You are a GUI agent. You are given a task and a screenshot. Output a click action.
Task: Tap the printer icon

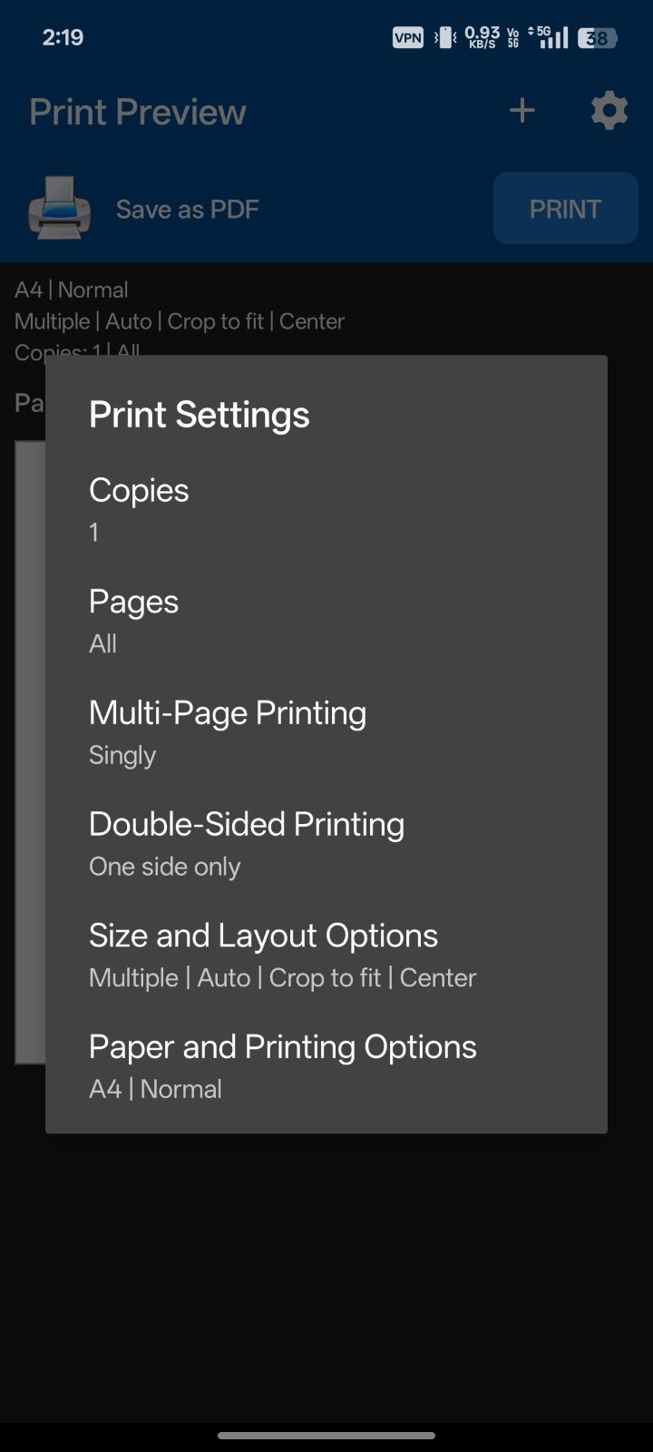(x=60, y=209)
